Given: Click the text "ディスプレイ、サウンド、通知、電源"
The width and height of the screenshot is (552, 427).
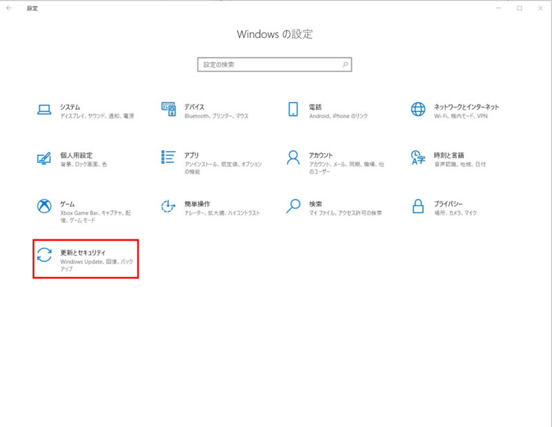Looking at the screenshot, I should 97,116.
